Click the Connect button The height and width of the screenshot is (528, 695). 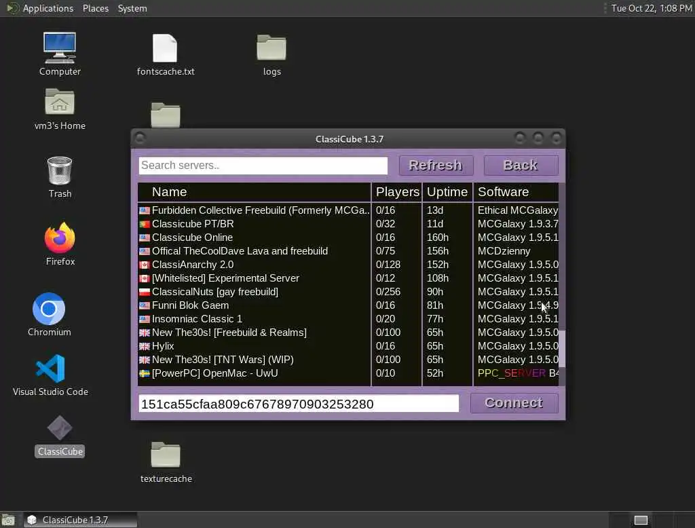click(514, 403)
